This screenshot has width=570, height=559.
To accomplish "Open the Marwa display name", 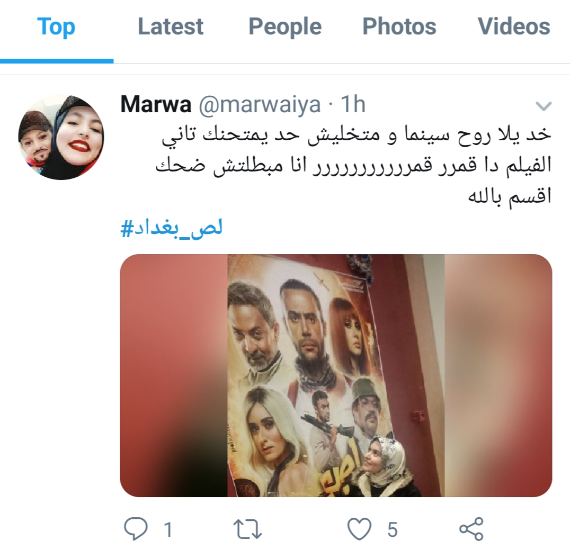I will pyautogui.click(x=156, y=105).
